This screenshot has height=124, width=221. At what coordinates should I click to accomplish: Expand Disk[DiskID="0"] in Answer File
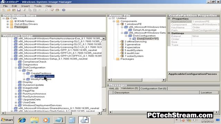130,39
